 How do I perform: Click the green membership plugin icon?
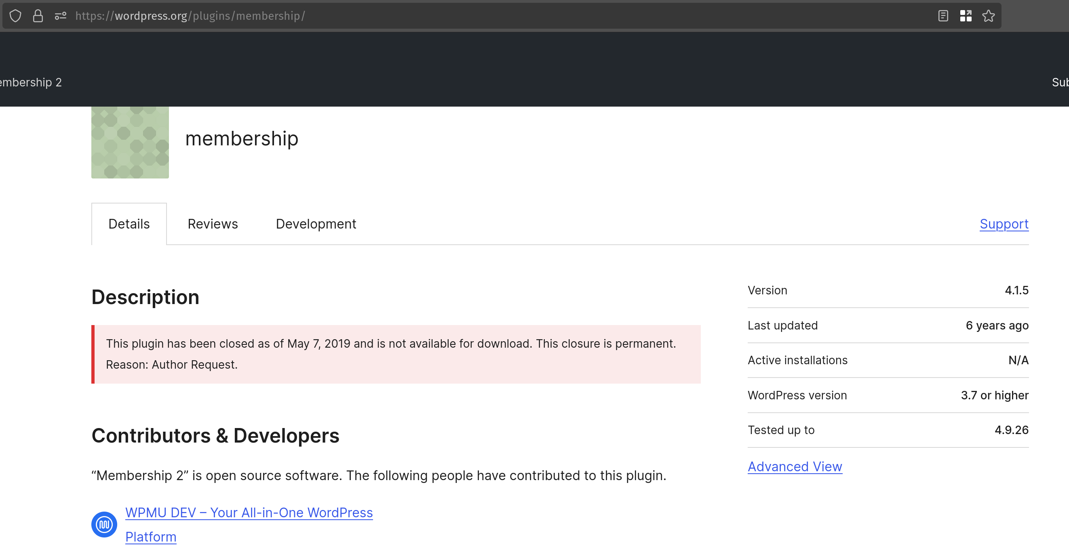[130, 142]
